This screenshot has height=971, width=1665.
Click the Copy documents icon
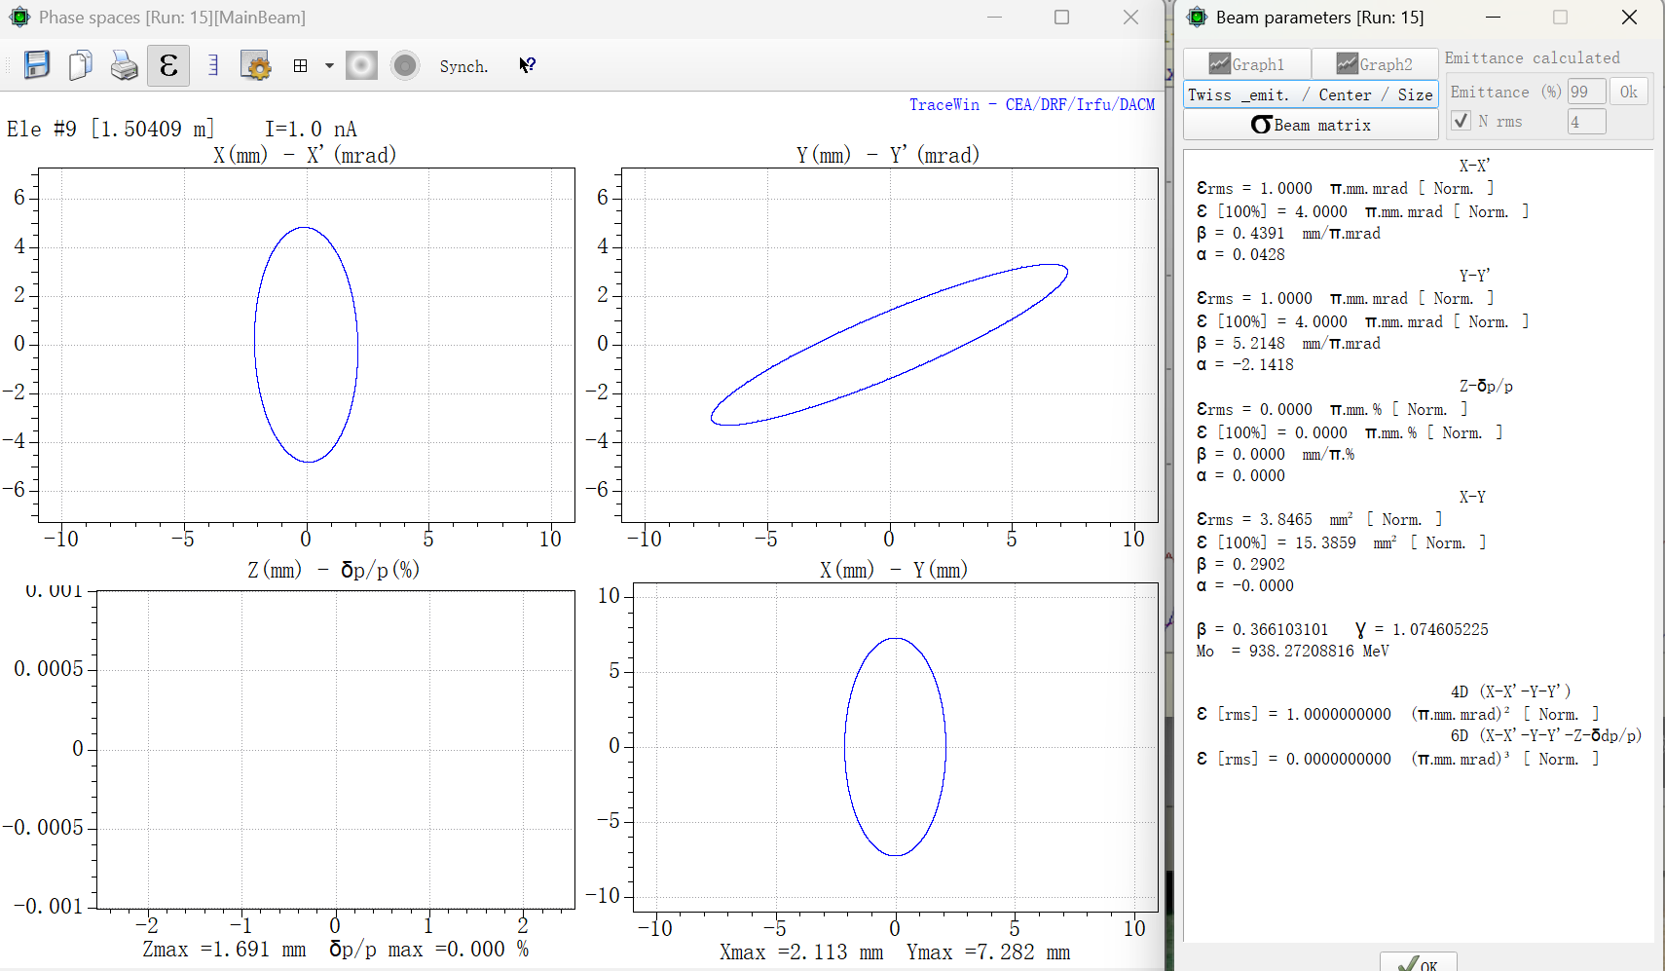tap(81, 65)
